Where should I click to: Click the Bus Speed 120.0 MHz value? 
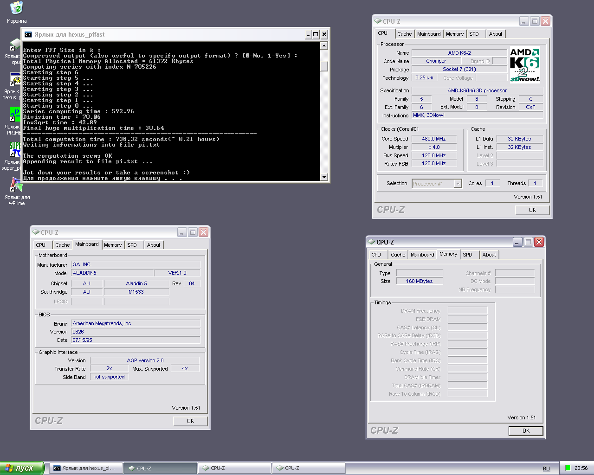click(434, 155)
